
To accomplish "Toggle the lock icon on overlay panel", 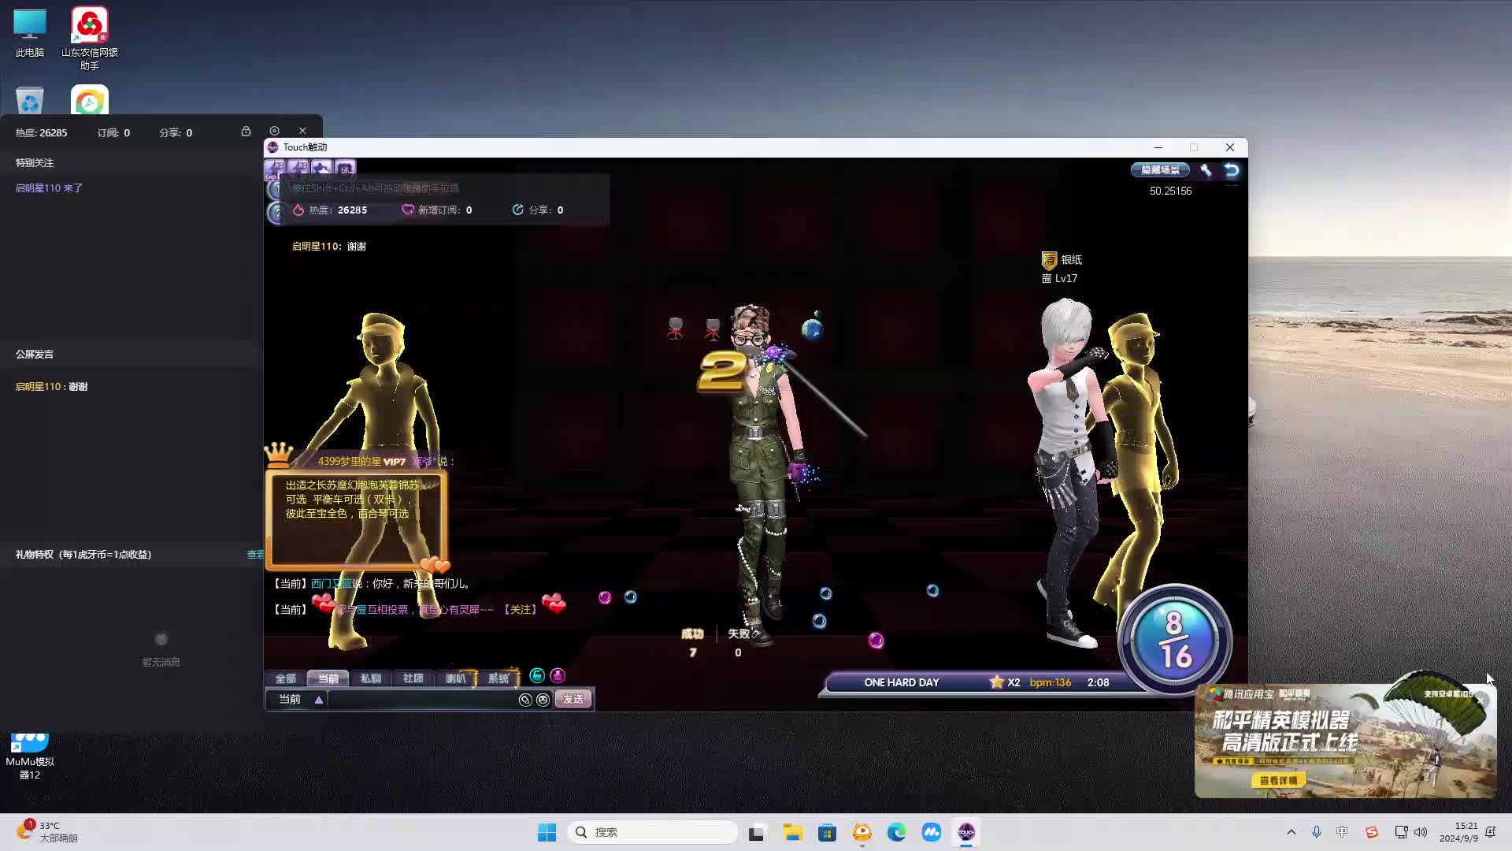I will point(246,131).
